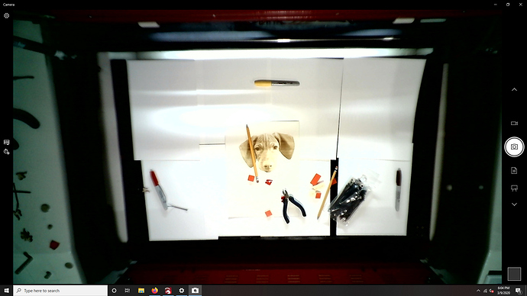This screenshot has width=527, height=296.
Task: Open camera roll thumbnail preview
Action: (514, 274)
